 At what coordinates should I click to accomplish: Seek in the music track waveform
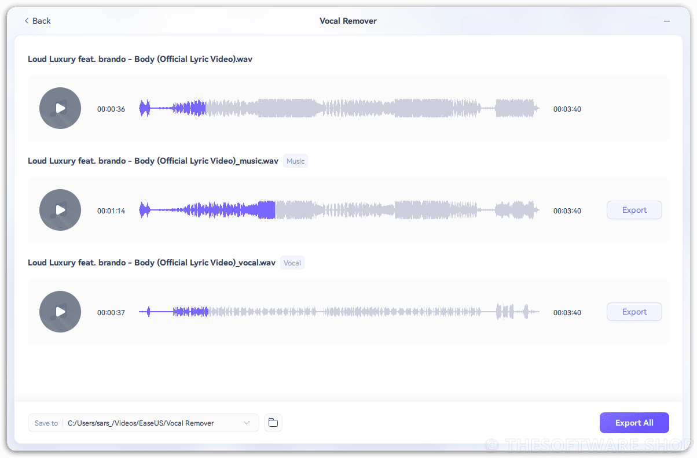click(339, 210)
